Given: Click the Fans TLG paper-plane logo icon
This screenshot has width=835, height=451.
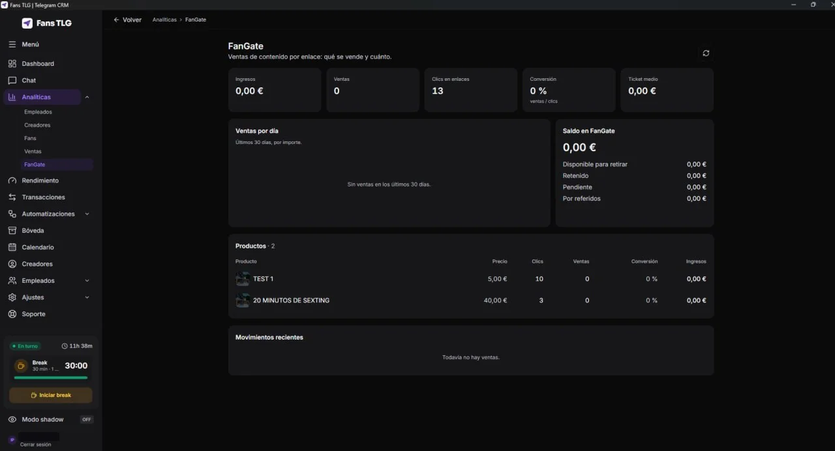Looking at the screenshot, I should pos(27,23).
